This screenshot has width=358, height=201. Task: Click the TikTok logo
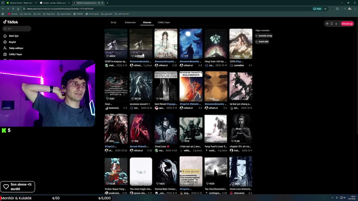11,22
